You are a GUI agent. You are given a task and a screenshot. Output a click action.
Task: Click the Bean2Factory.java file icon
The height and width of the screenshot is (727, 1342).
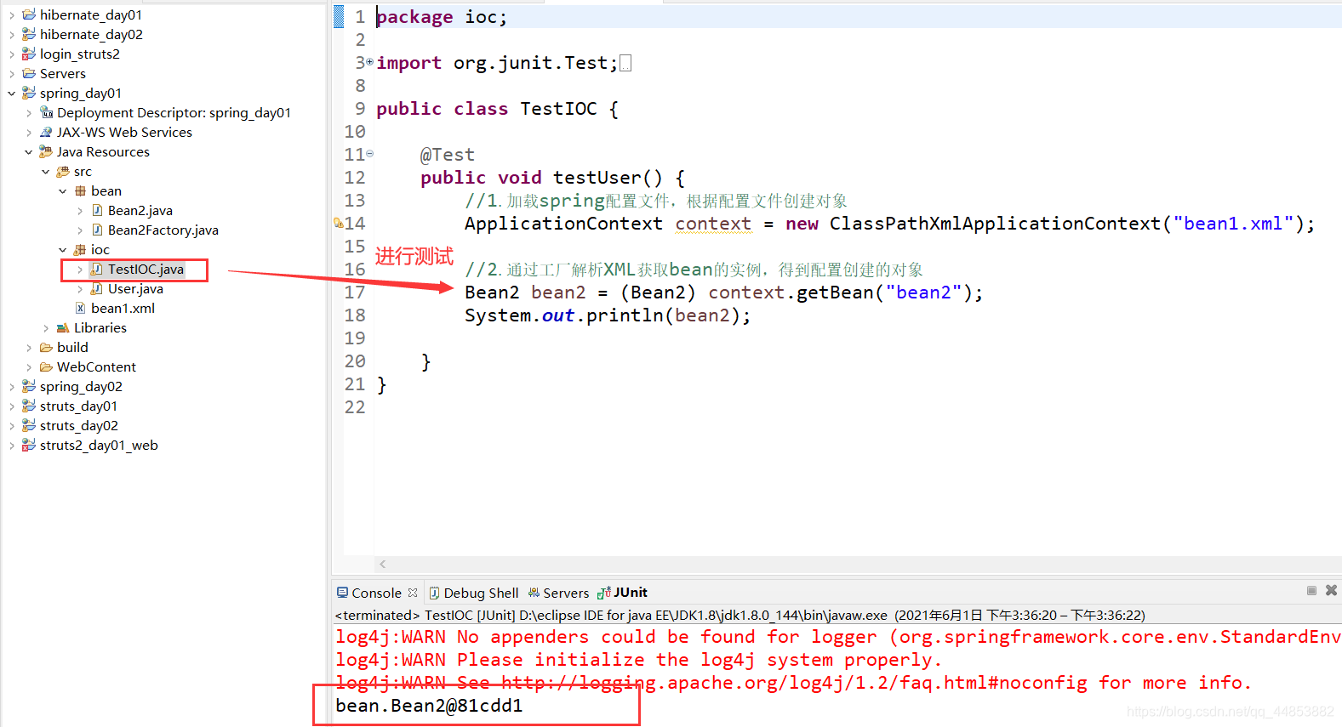tap(97, 230)
